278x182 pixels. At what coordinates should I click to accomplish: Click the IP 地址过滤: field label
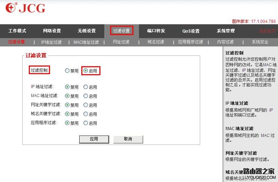[x=42, y=86]
